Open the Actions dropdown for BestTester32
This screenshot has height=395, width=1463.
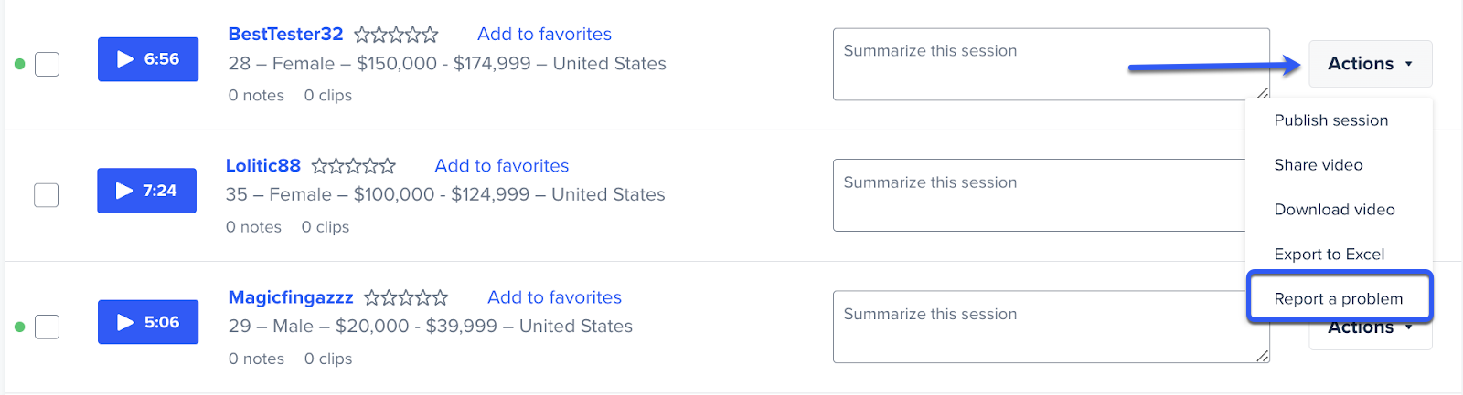pos(1371,64)
